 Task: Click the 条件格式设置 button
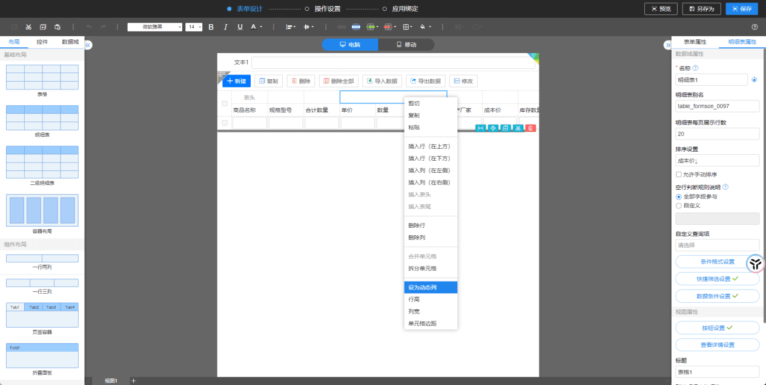point(717,262)
